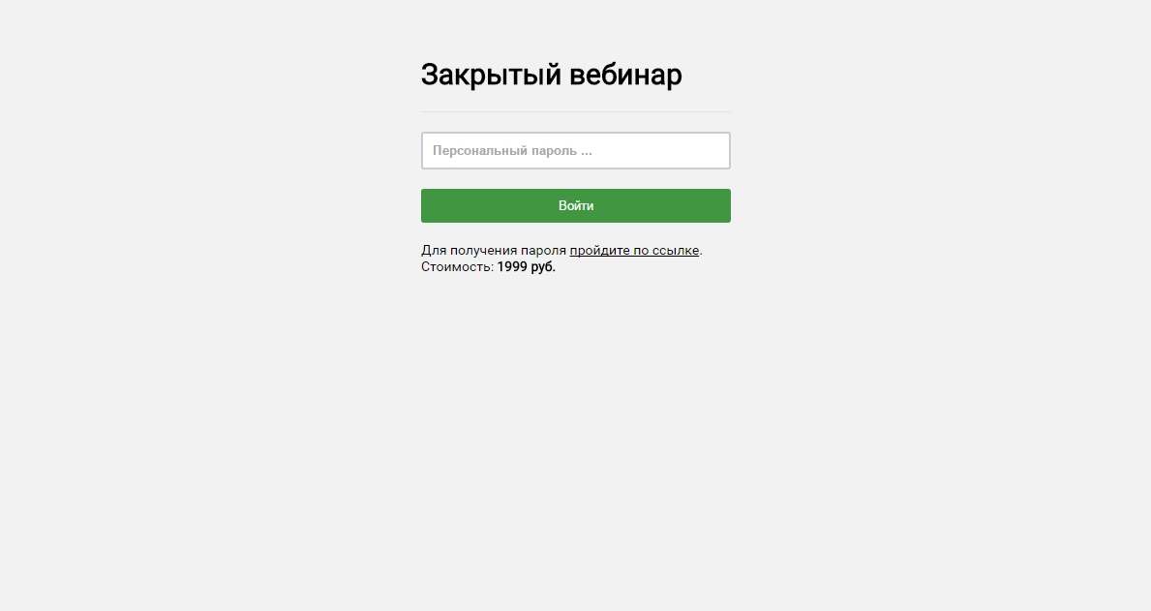Click the divider line below the heading
The image size is (1151, 611).
click(x=575, y=111)
